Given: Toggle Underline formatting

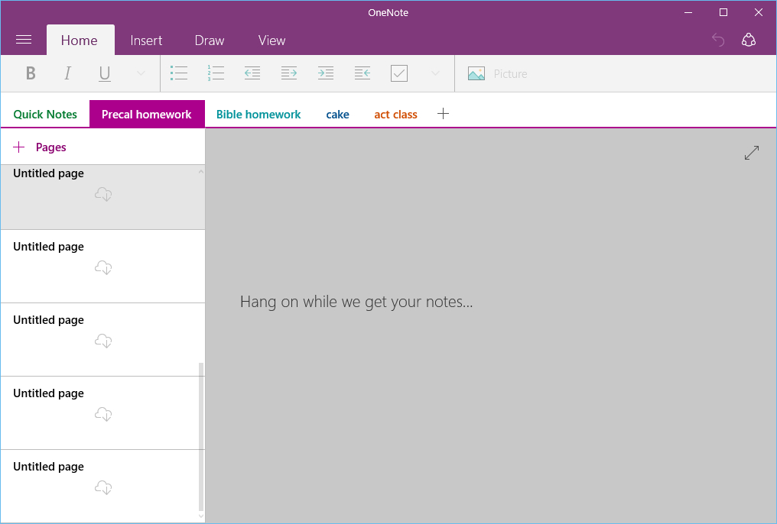Looking at the screenshot, I should [104, 74].
